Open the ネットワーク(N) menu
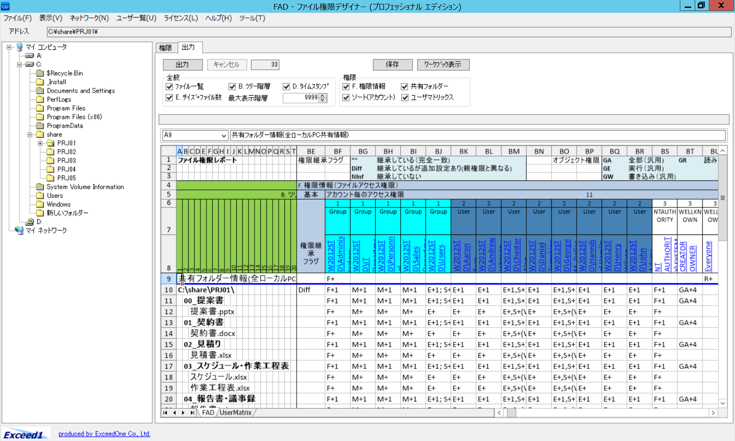Image resolution: width=735 pixels, height=441 pixels. (x=89, y=18)
